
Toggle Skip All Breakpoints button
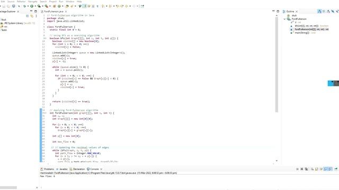click(19, 6)
